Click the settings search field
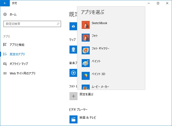172x126 pixels. click(x=32, y=24)
